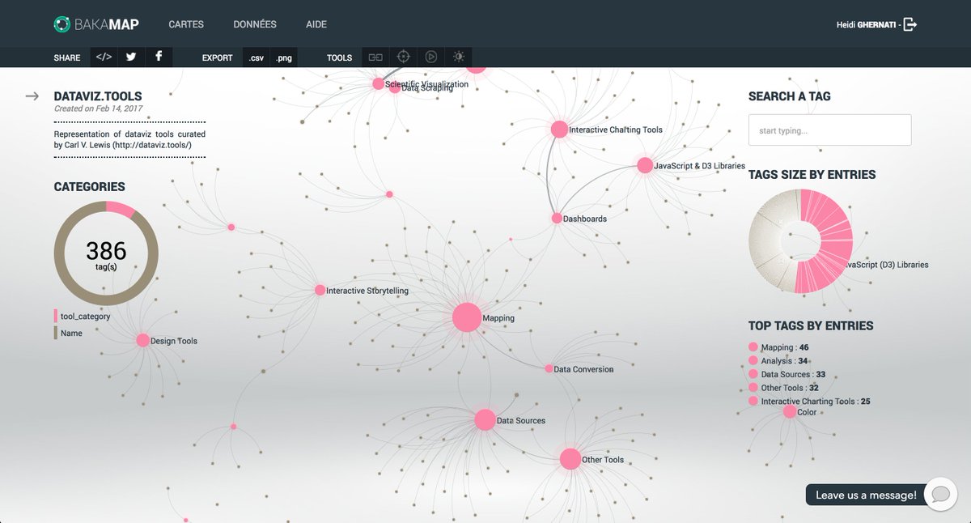This screenshot has width=971, height=523.
Task: Click the Other Tools graph node
Action: 570,459
